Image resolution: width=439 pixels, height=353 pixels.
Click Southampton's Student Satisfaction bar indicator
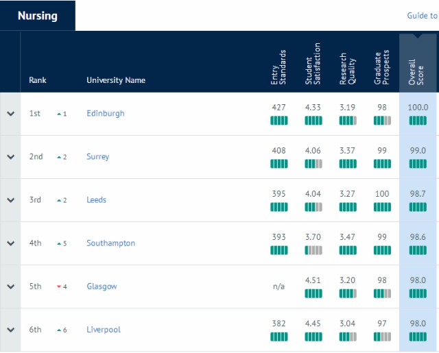point(313,250)
